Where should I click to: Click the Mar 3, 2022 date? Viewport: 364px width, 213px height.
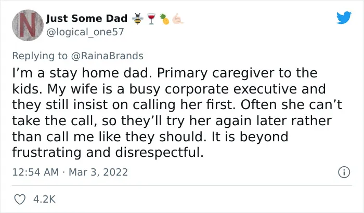pos(98,172)
